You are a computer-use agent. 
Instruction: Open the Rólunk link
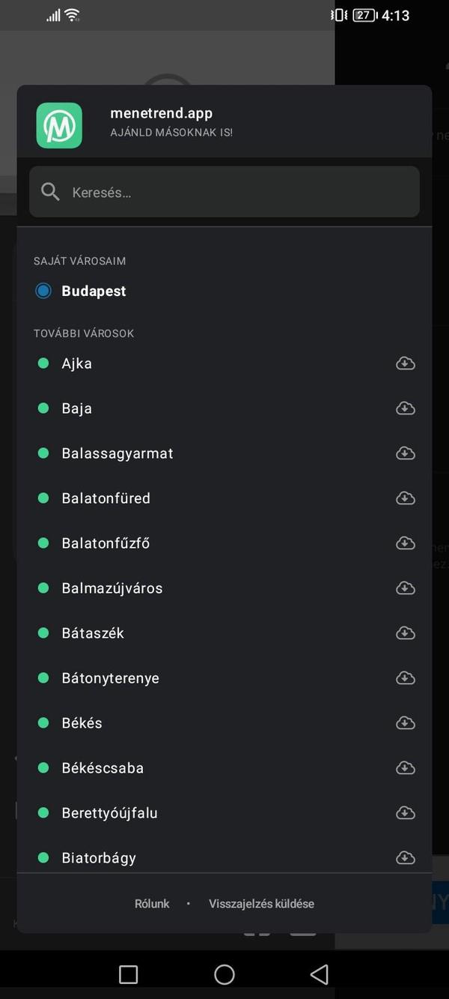pos(152,903)
